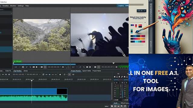Viewport: 193px width, 108px height.
Task: Click the Logging workspace button
Action: pos(121,6)
